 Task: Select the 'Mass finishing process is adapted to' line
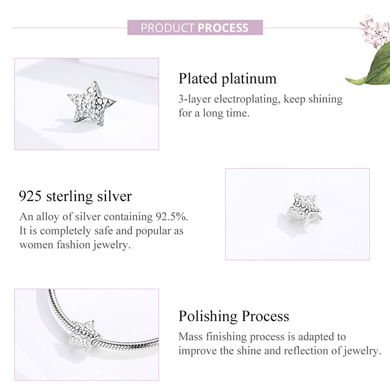tap(262, 337)
